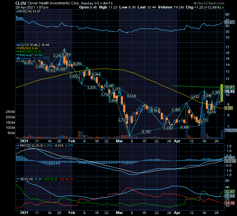Click the volume bars icon beside Volume legend
237x216 pixels.
point(18,58)
